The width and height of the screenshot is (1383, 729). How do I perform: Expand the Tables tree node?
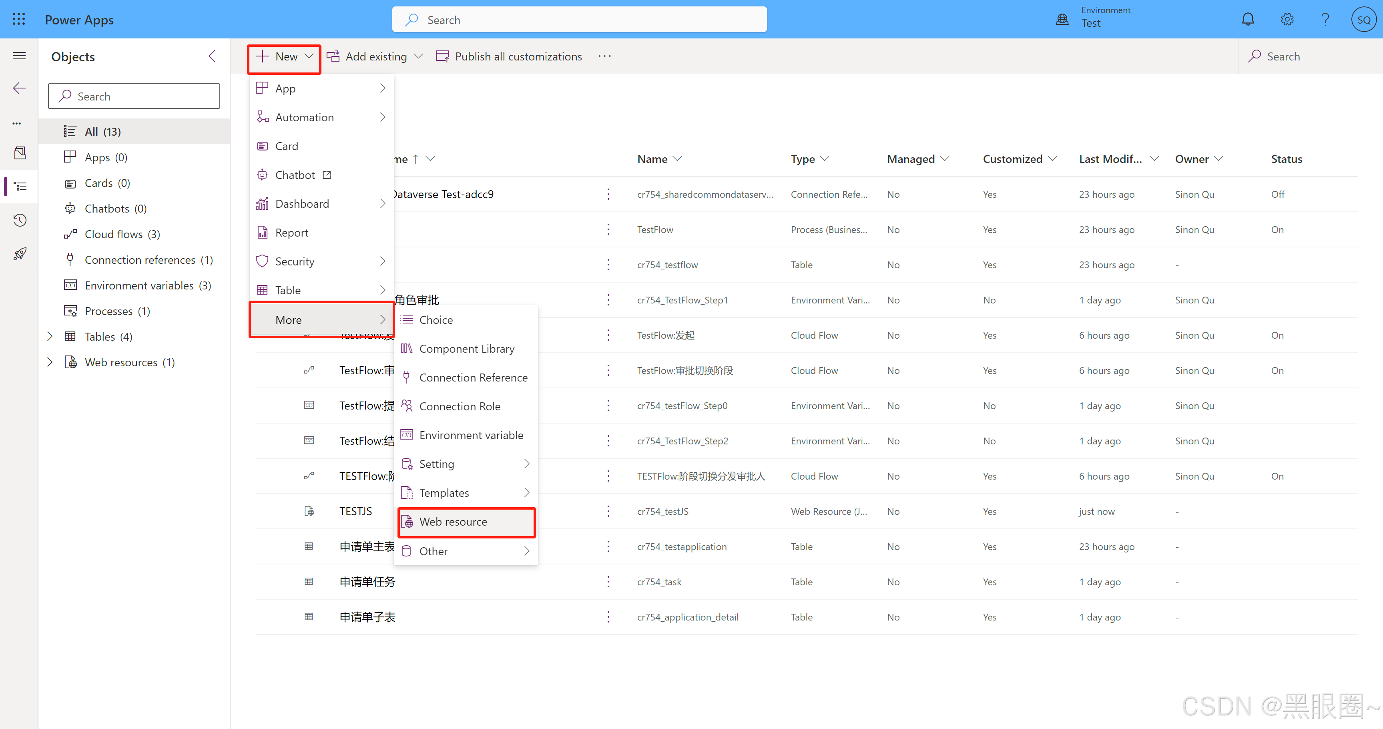click(49, 337)
